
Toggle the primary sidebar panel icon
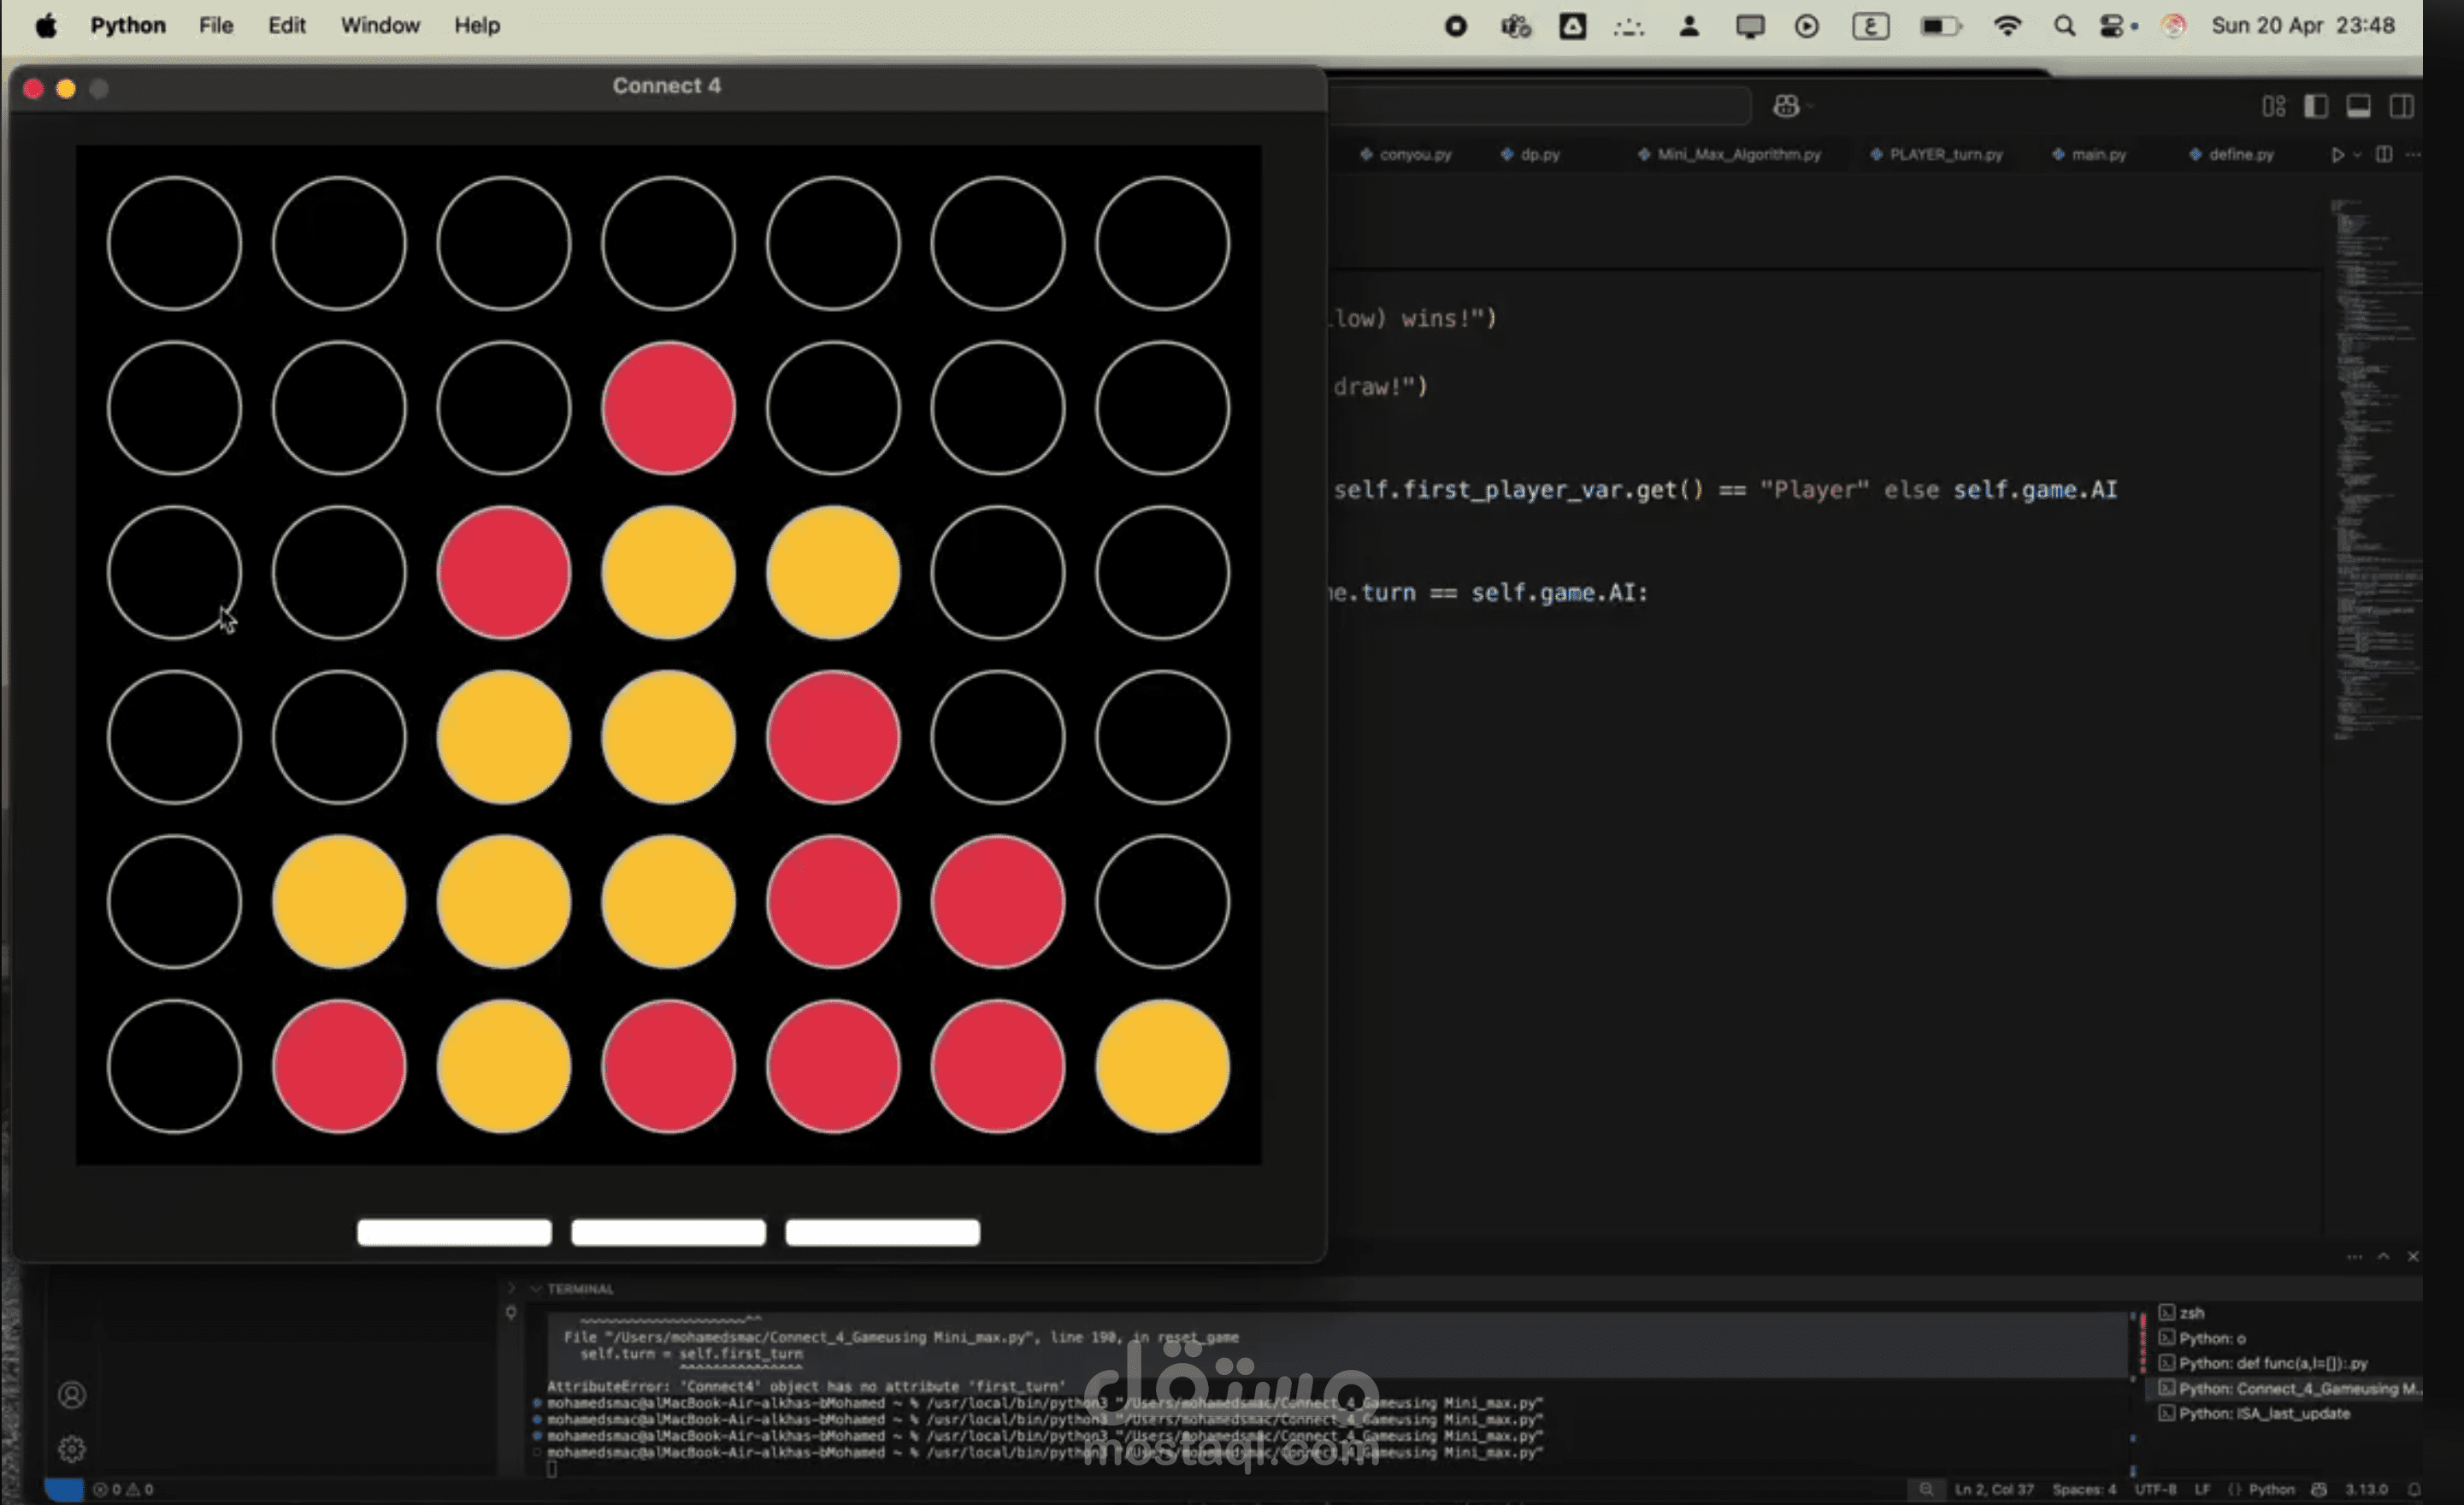pyautogui.click(x=2316, y=106)
